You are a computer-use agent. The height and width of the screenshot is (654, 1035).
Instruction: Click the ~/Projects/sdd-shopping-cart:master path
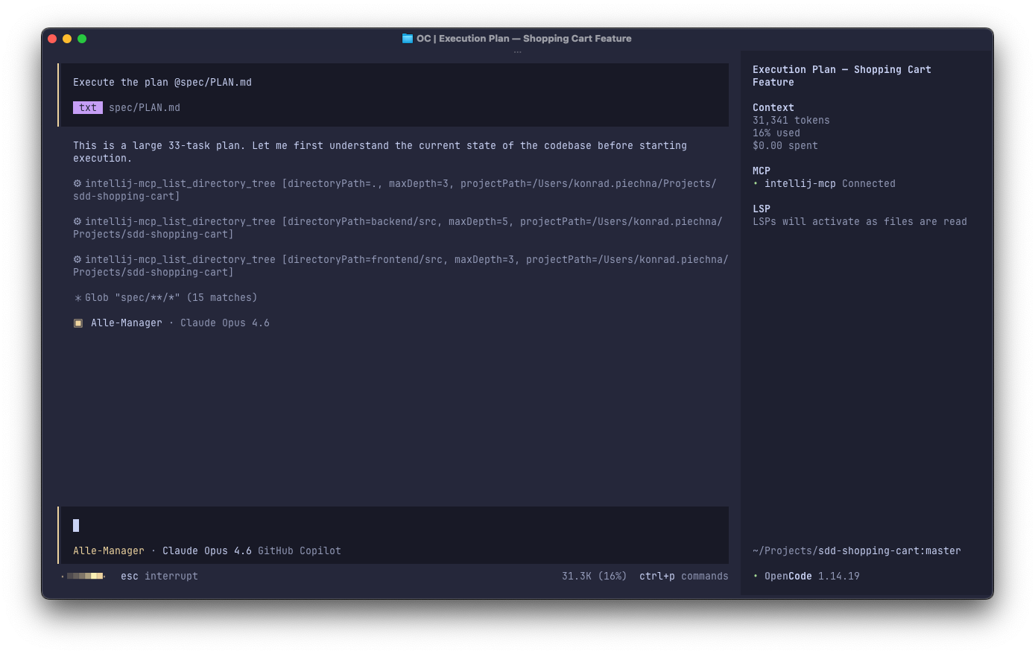click(857, 550)
